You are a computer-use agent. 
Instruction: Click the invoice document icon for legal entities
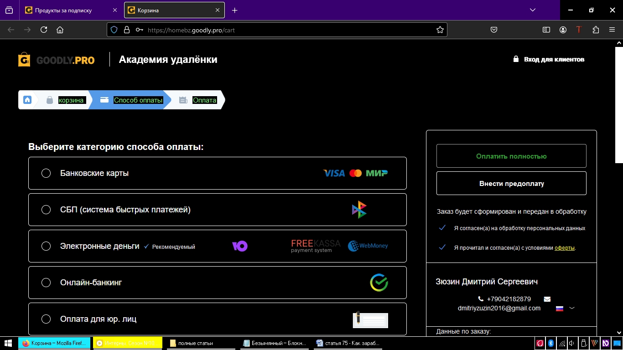pos(370,319)
